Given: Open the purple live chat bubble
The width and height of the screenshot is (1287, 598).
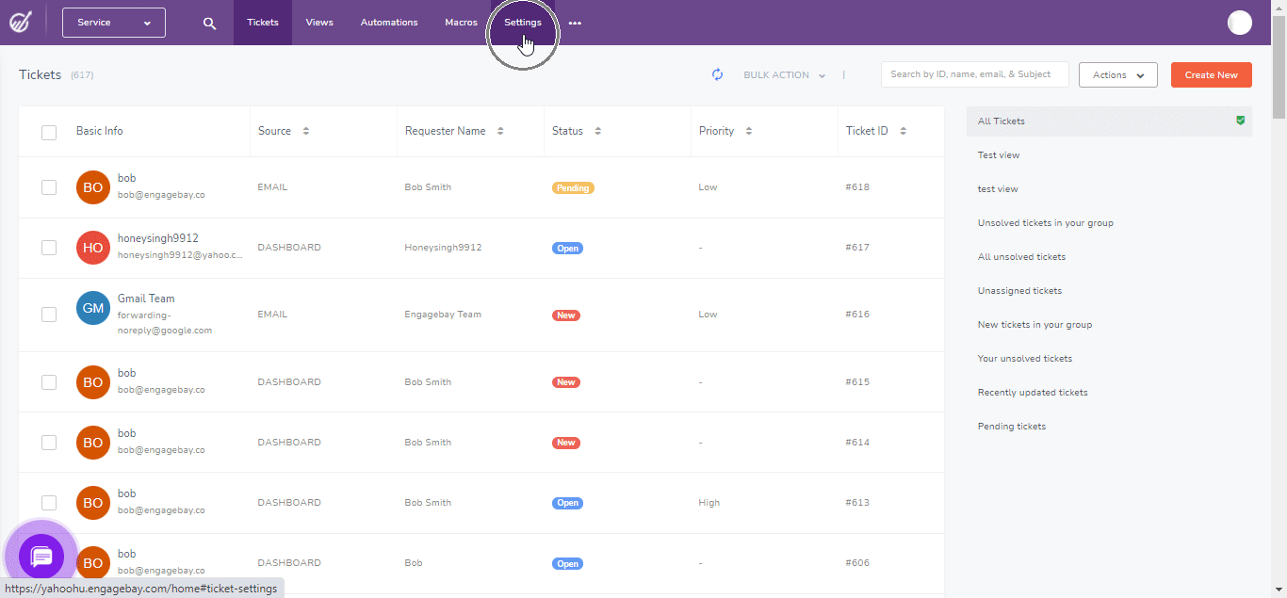Looking at the screenshot, I should point(41,557).
